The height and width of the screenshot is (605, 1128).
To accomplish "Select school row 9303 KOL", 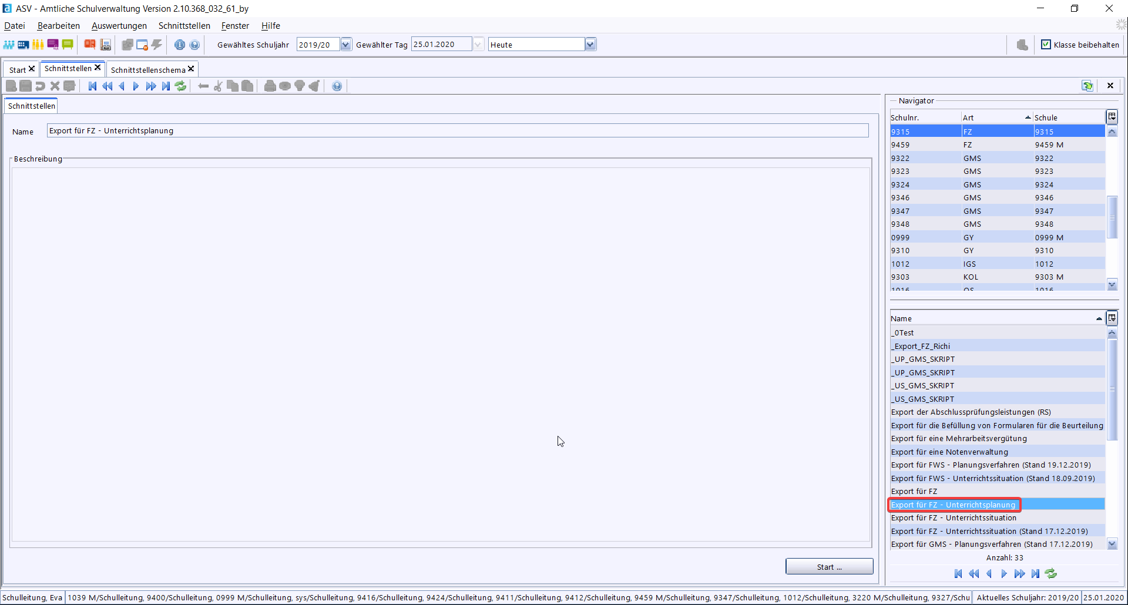I will (x=997, y=277).
